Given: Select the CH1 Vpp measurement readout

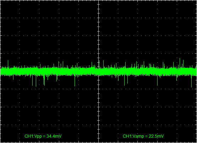Looking at the screenshot, I should click(43, 136).
